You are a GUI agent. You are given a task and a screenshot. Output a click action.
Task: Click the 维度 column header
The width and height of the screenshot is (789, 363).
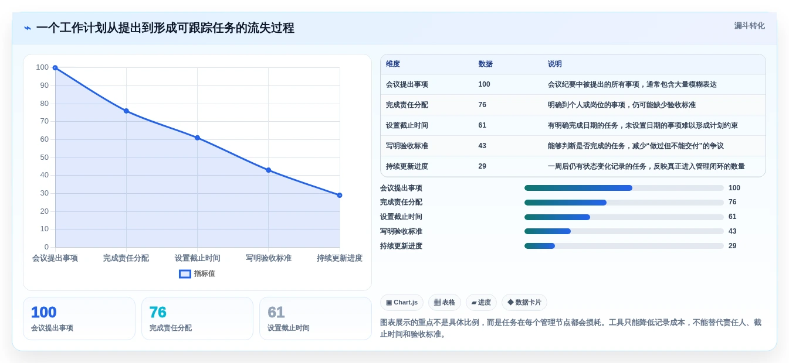[393, 64]
